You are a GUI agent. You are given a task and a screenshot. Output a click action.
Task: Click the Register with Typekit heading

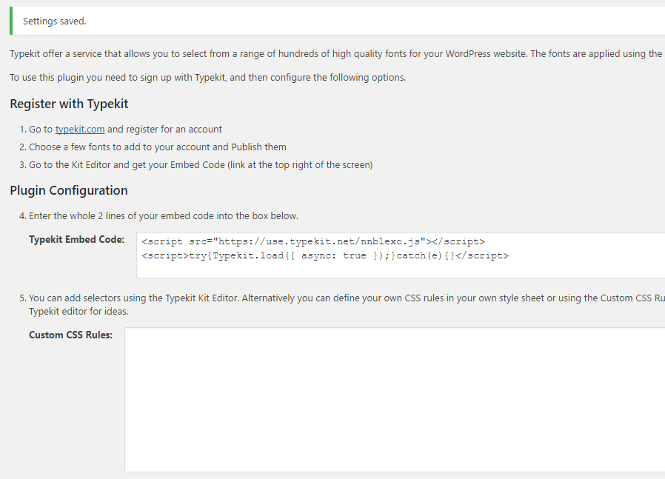(69, 104)
